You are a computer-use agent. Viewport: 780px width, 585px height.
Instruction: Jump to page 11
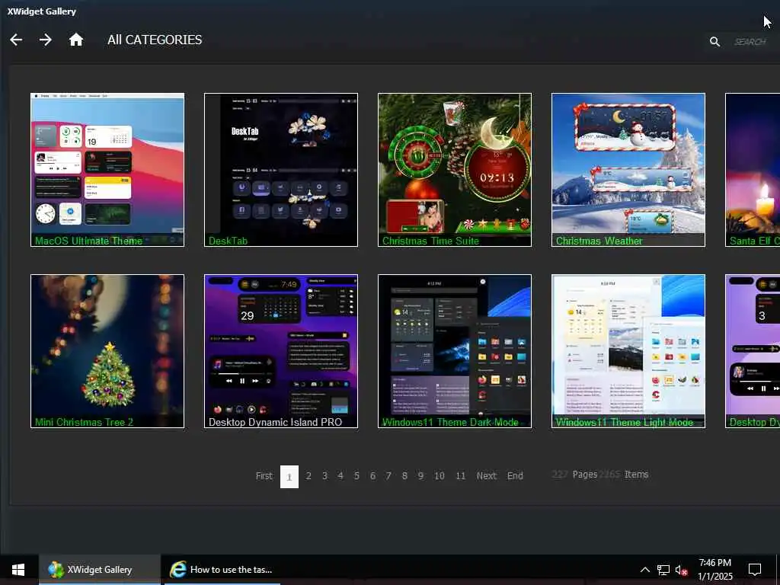click(x=461, y=476)
